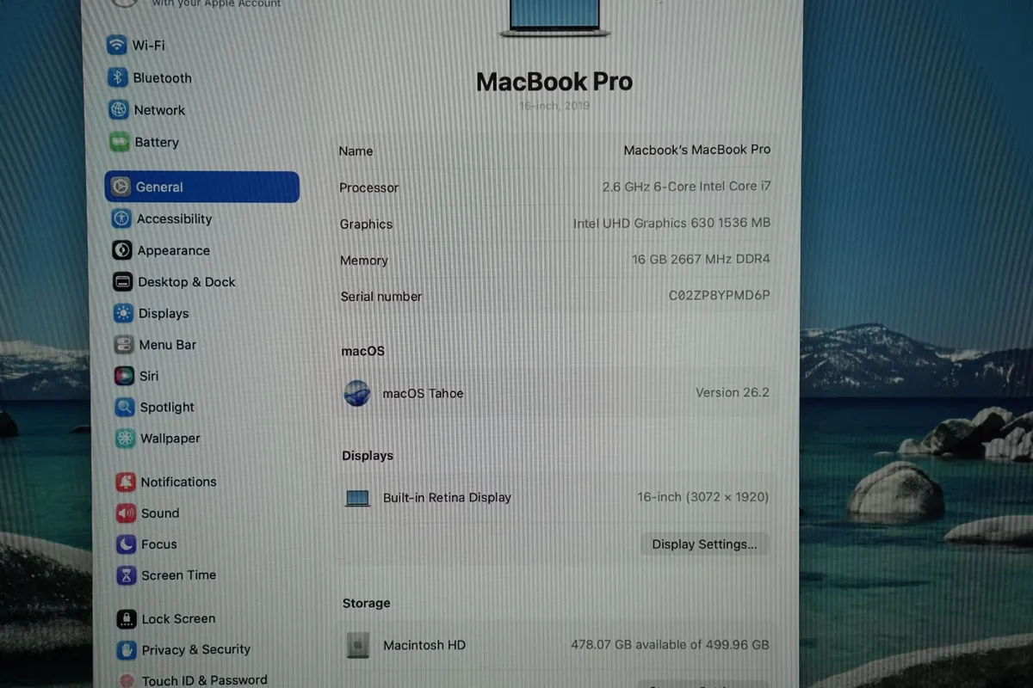
Task: Select the Accessibility icon
Action: pos(121,218)
